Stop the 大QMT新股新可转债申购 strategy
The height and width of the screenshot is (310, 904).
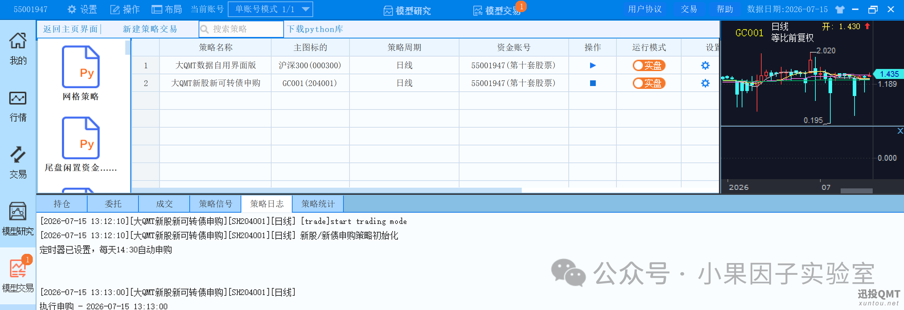(593, 83)
